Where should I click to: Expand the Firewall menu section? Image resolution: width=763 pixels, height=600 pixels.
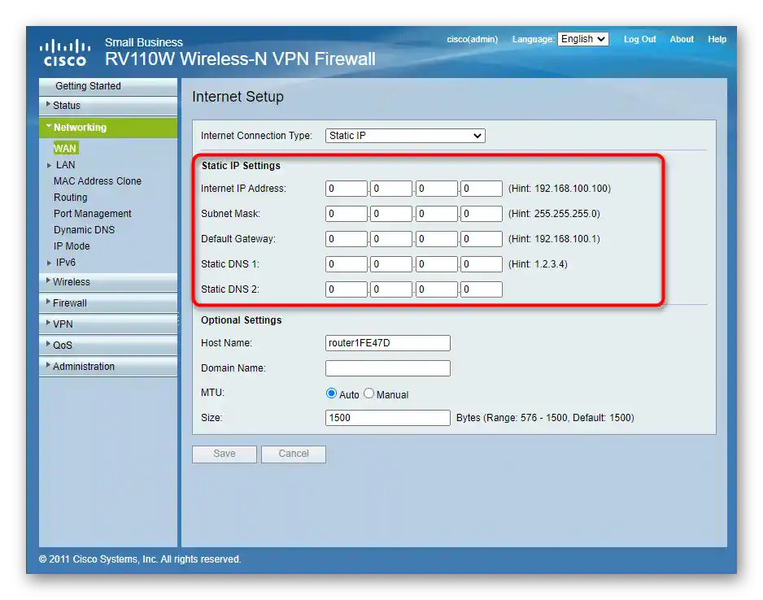pyautogui.click(x=108, y=303)
